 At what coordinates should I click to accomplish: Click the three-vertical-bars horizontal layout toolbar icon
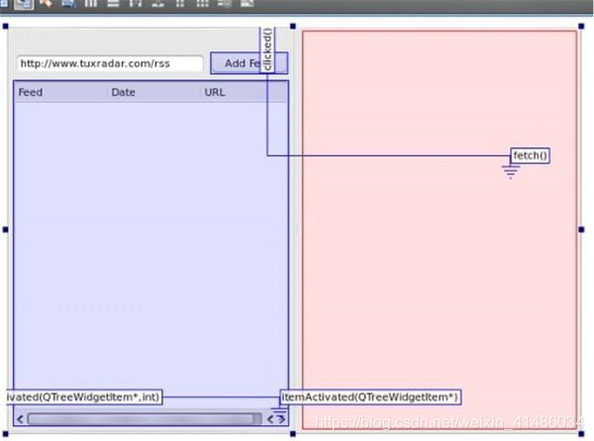[90, 3]
